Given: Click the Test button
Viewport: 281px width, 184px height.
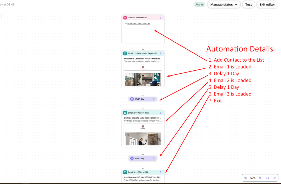Looking at the screenshot, I should (248, 4).
